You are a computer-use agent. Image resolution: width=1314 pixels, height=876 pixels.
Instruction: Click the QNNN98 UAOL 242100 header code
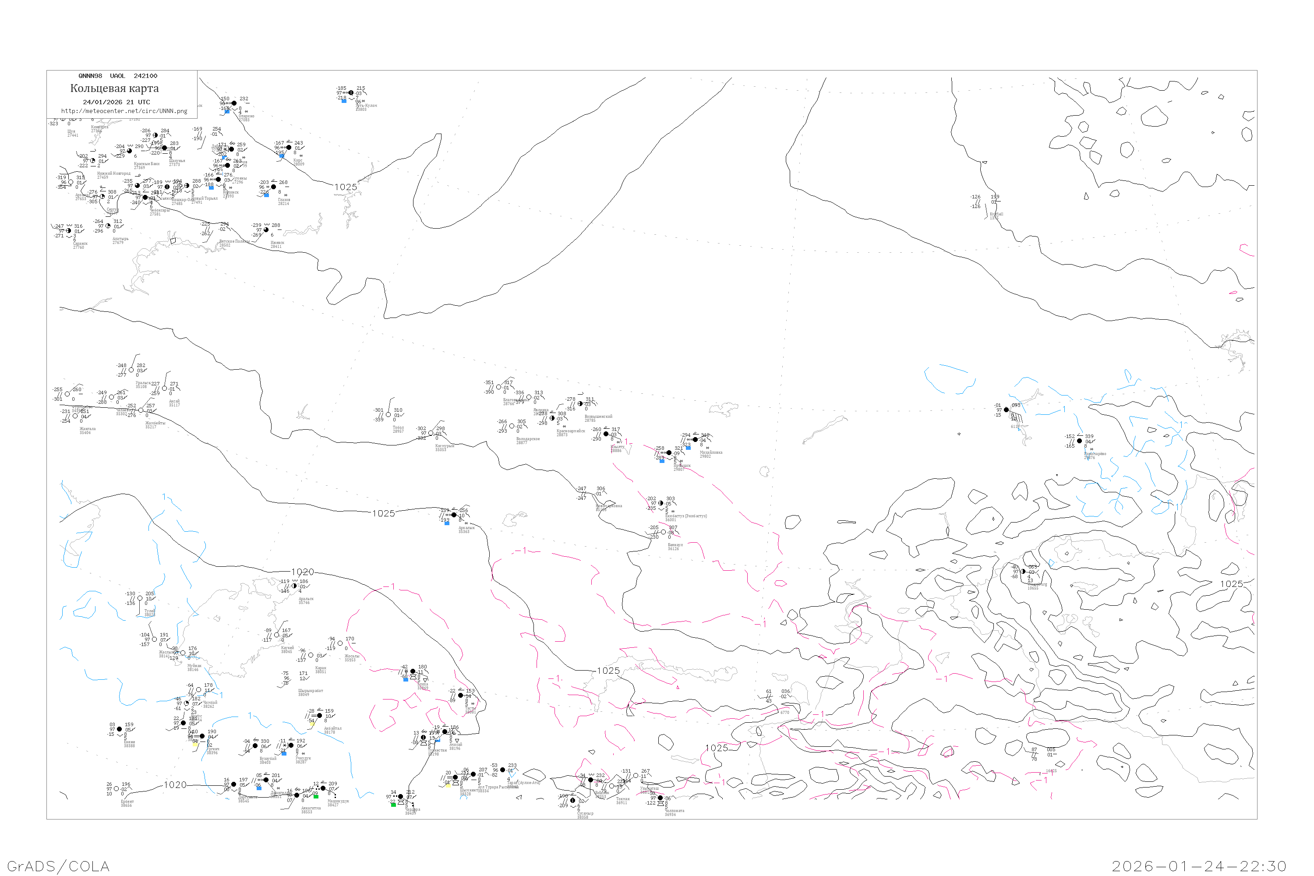[x=118, y=76]
